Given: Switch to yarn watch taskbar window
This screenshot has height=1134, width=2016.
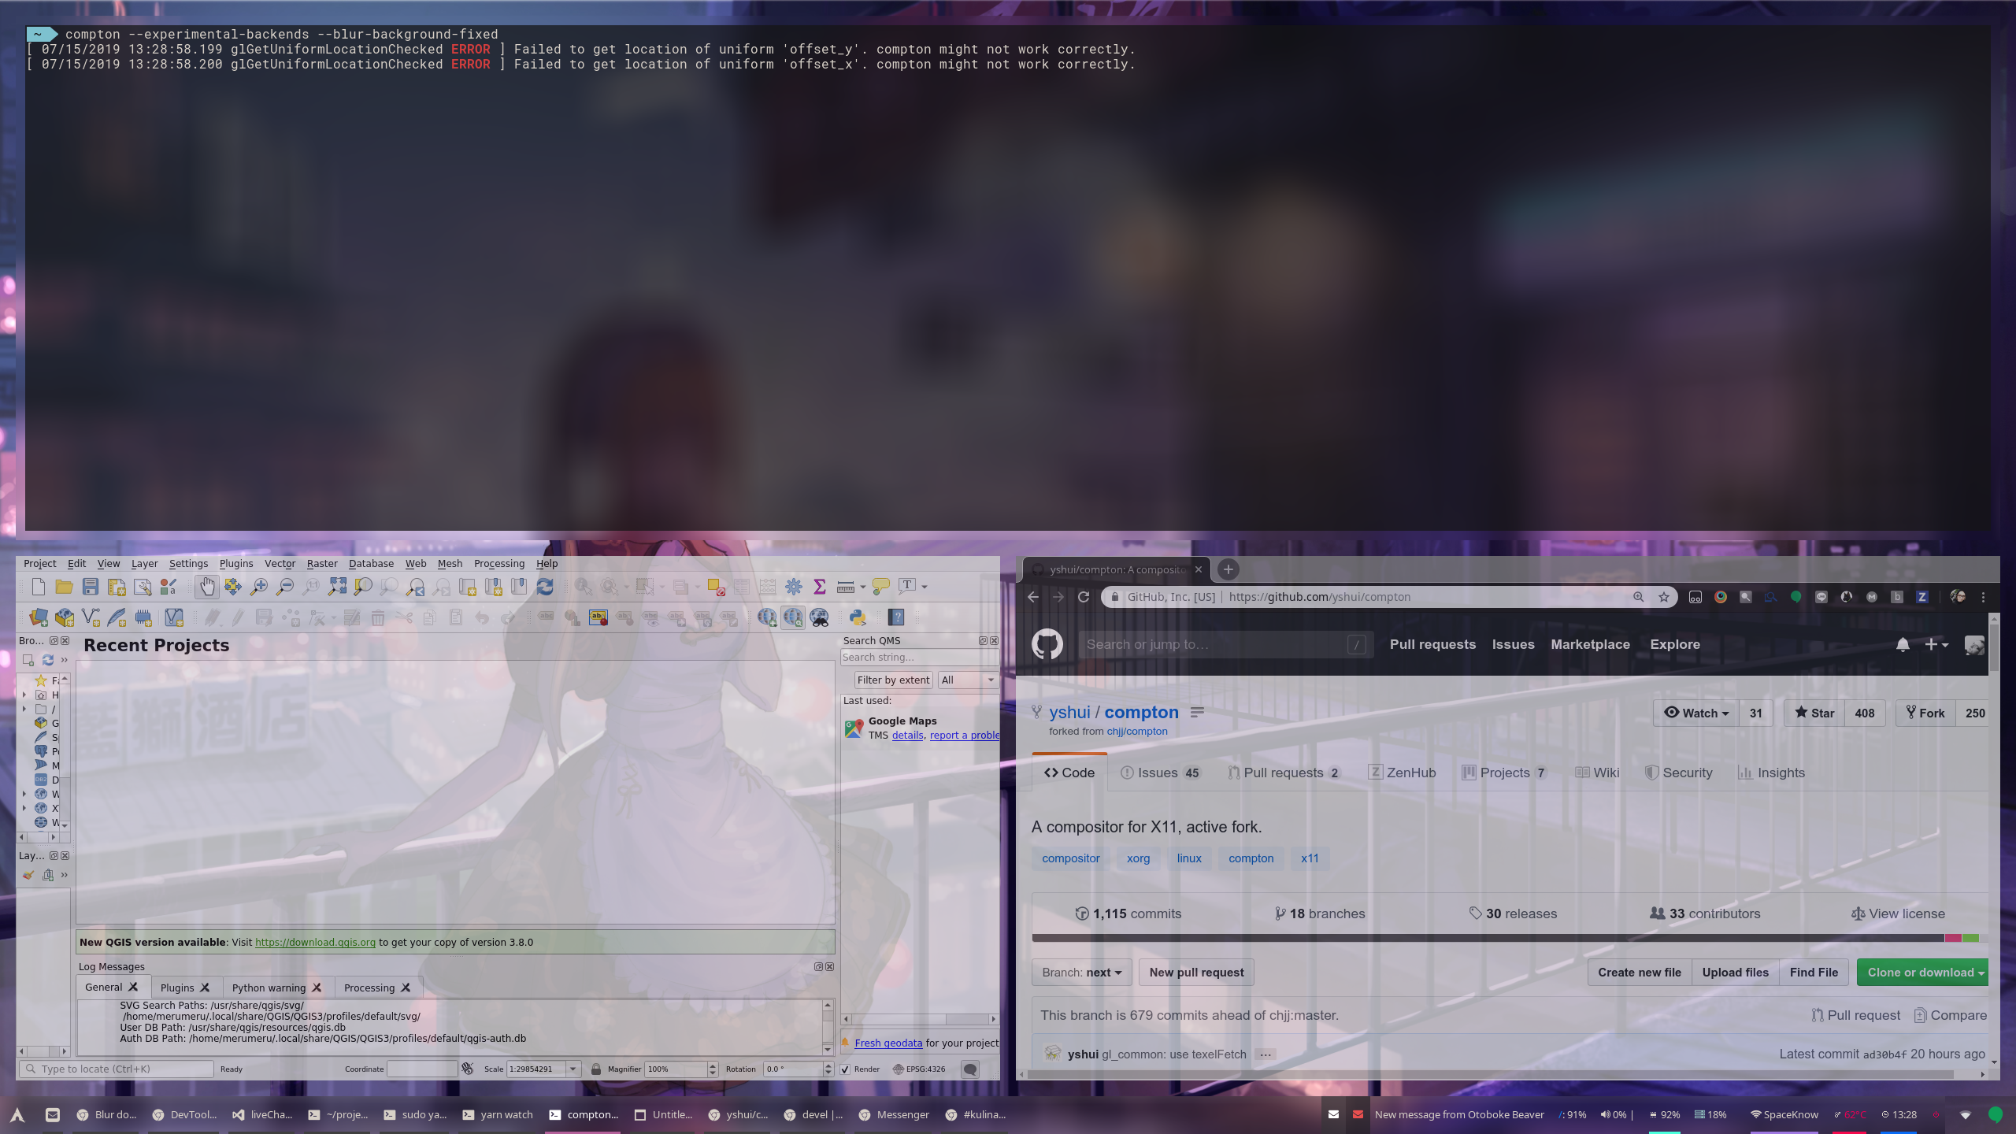Looking at the screenshot, I should pyautogui.click(x=498, y=1114).
